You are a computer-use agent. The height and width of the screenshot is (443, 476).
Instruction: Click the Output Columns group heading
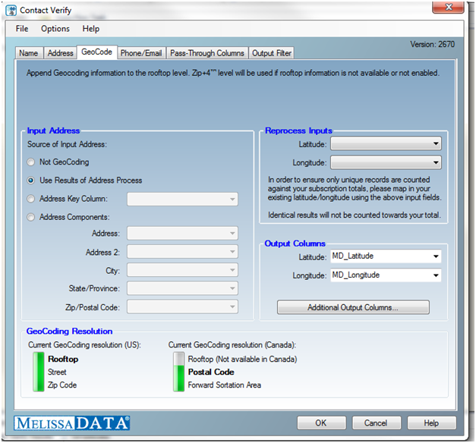(x=295, y=243)
